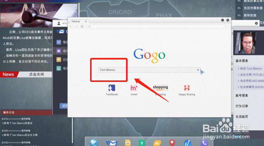Image resolution: width=264 pixels, height=146 pixels.
Task: Click the gavel news image
Action: tap(39, 15)
